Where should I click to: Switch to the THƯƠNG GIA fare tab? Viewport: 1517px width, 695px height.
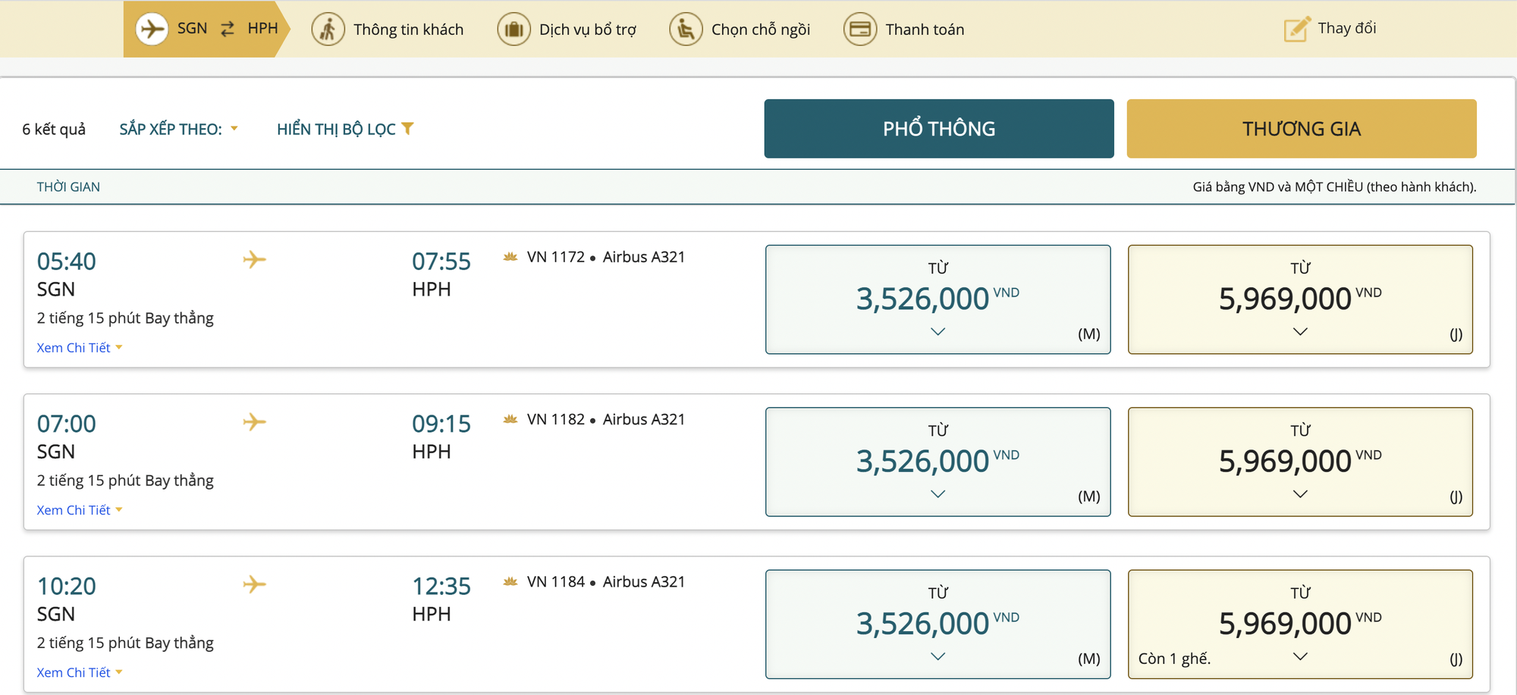1301,129
